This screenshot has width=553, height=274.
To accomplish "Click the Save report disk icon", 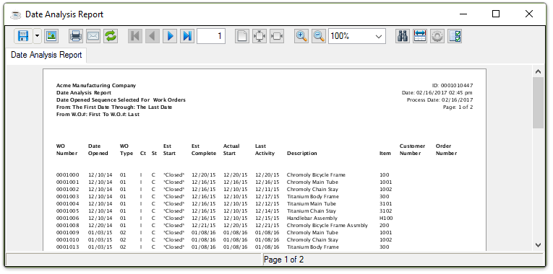I will pos(23,36).
